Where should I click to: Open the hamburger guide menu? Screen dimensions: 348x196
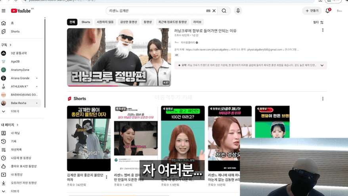click(4, 11)
